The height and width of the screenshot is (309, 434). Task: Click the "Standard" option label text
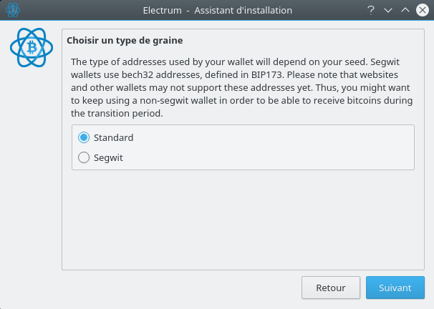[x=113, y=137]
